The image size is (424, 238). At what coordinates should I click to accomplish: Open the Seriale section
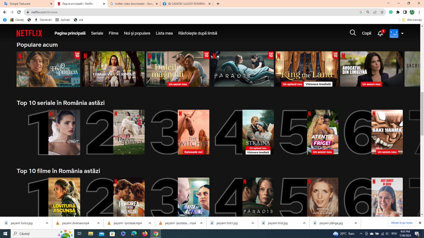click(x=97, y=33)
